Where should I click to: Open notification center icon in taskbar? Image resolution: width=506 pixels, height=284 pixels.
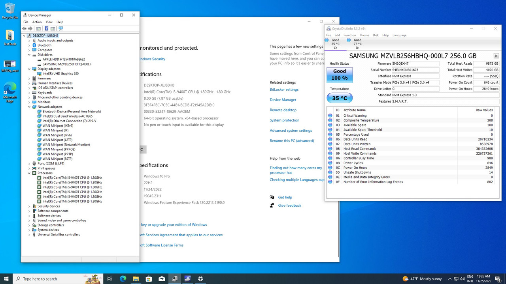pyautogui.click(x=498, y=279)
